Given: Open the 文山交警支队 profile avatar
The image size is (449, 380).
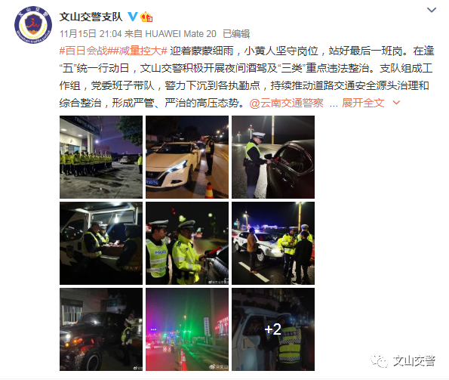Looking at the screenshot, I should [33, 25].
